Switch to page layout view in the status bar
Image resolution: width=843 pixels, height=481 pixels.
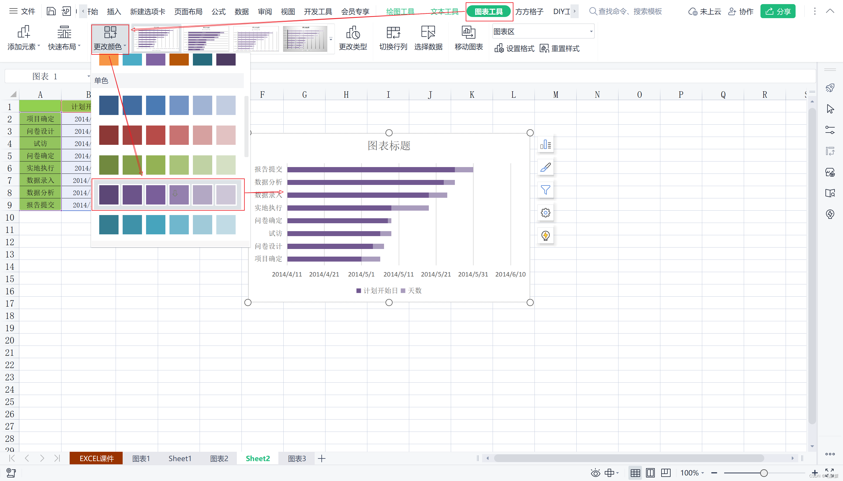pyautogui.click(x=650, y=473)
